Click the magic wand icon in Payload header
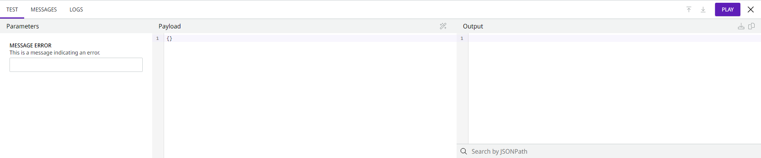The height and width of the screenshot is (158, 761). (x=443, y=26)
